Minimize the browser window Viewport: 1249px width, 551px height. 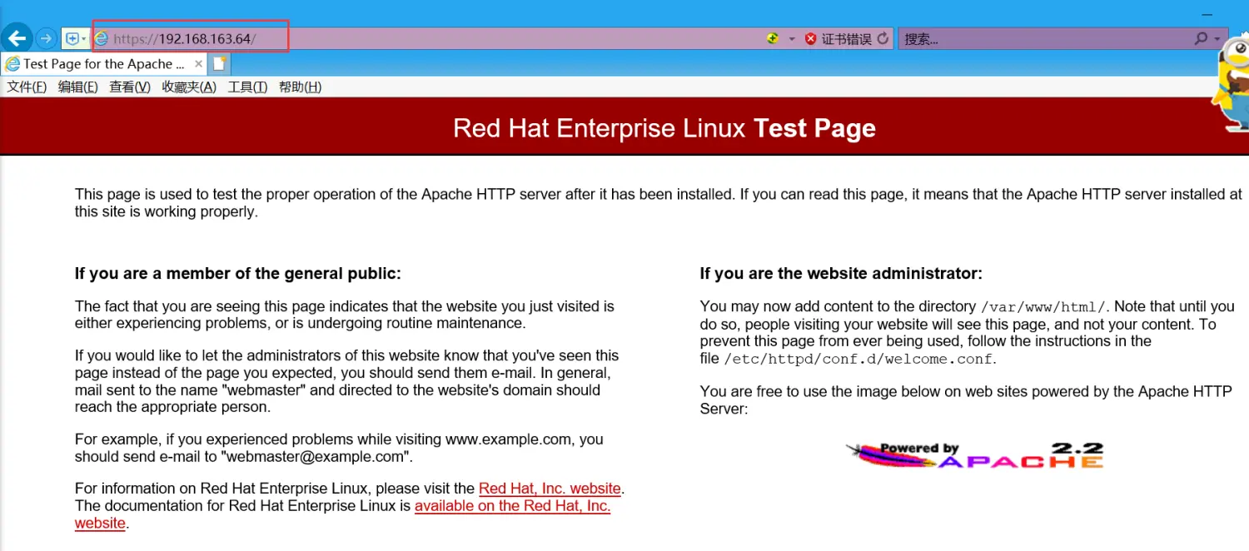pos(1207,14)
